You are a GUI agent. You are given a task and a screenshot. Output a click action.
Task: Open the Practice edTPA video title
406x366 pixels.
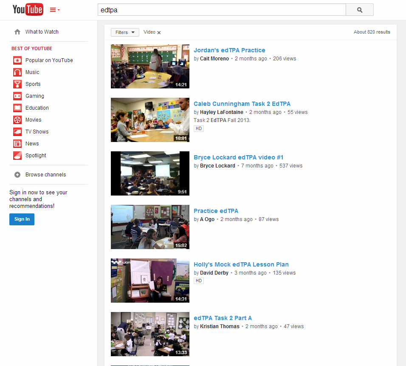tap(216, 211)
